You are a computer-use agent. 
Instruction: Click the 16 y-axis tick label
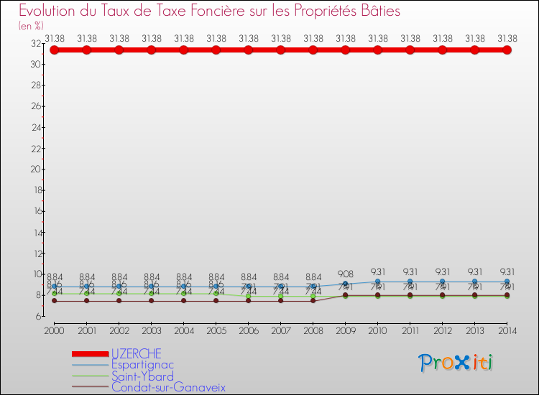pyautogui.click(x=37, y=211)
